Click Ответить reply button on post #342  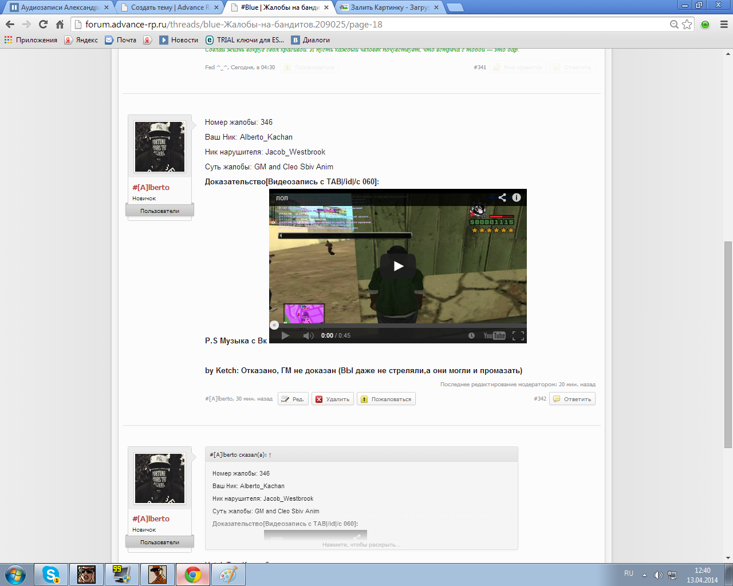click(572, 399)
